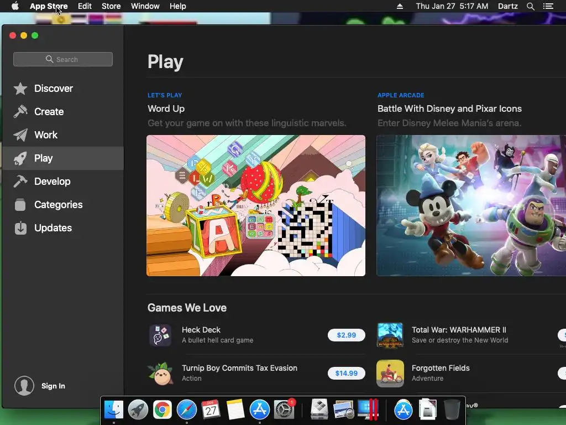Open Finder from the Dock
The height and width of the screenshot is (425, 566).
point(114,410)
